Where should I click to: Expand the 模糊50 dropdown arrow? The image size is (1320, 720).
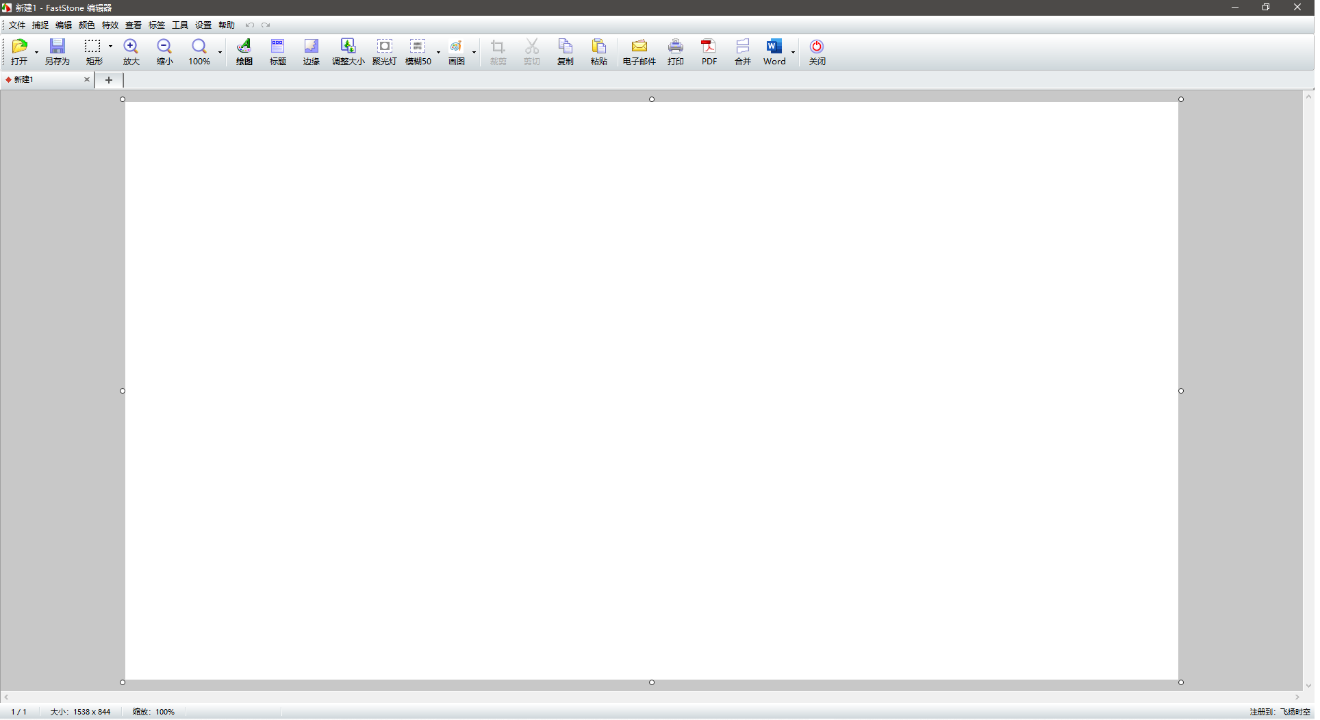pyautogui.click(x=438, y=52)
